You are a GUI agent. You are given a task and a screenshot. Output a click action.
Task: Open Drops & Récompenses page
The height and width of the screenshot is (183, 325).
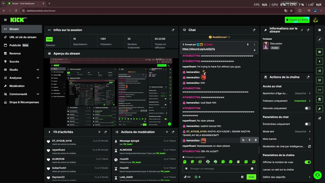pos(22,102)
